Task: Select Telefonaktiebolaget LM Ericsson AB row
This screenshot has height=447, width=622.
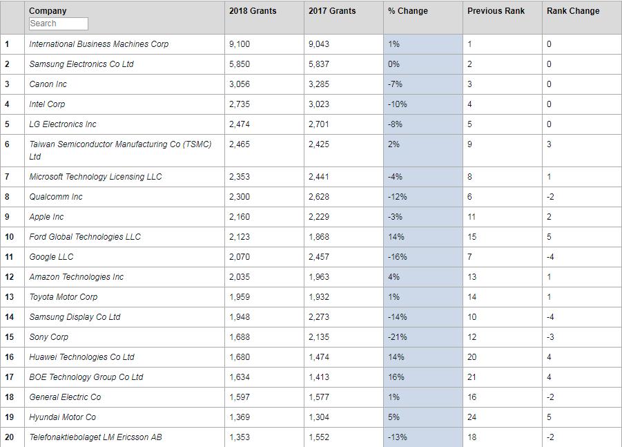Action: 95,437
